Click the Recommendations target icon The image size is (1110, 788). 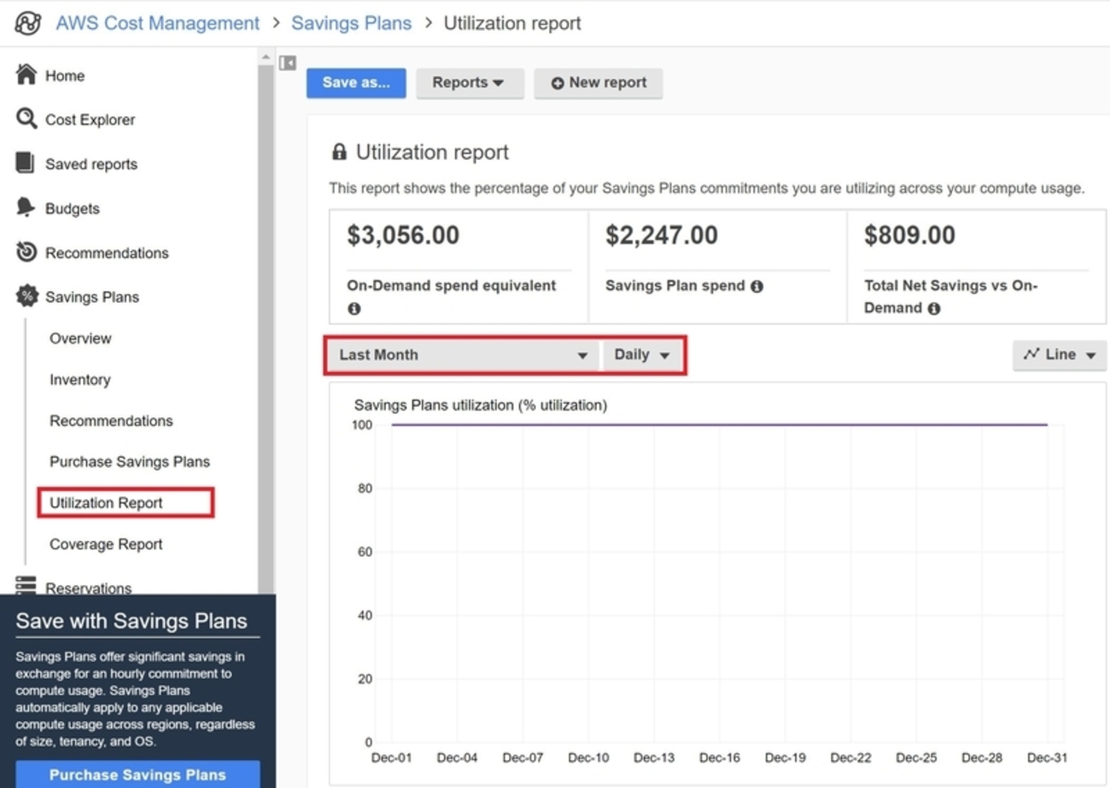tap(26, 252)
